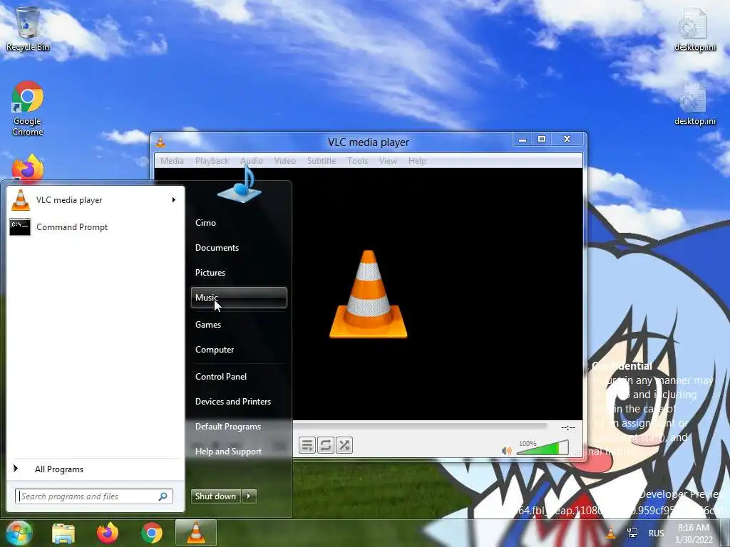Screen dimensions: 730x547
Task: Click the Shut down button
Action: [215, 496]
